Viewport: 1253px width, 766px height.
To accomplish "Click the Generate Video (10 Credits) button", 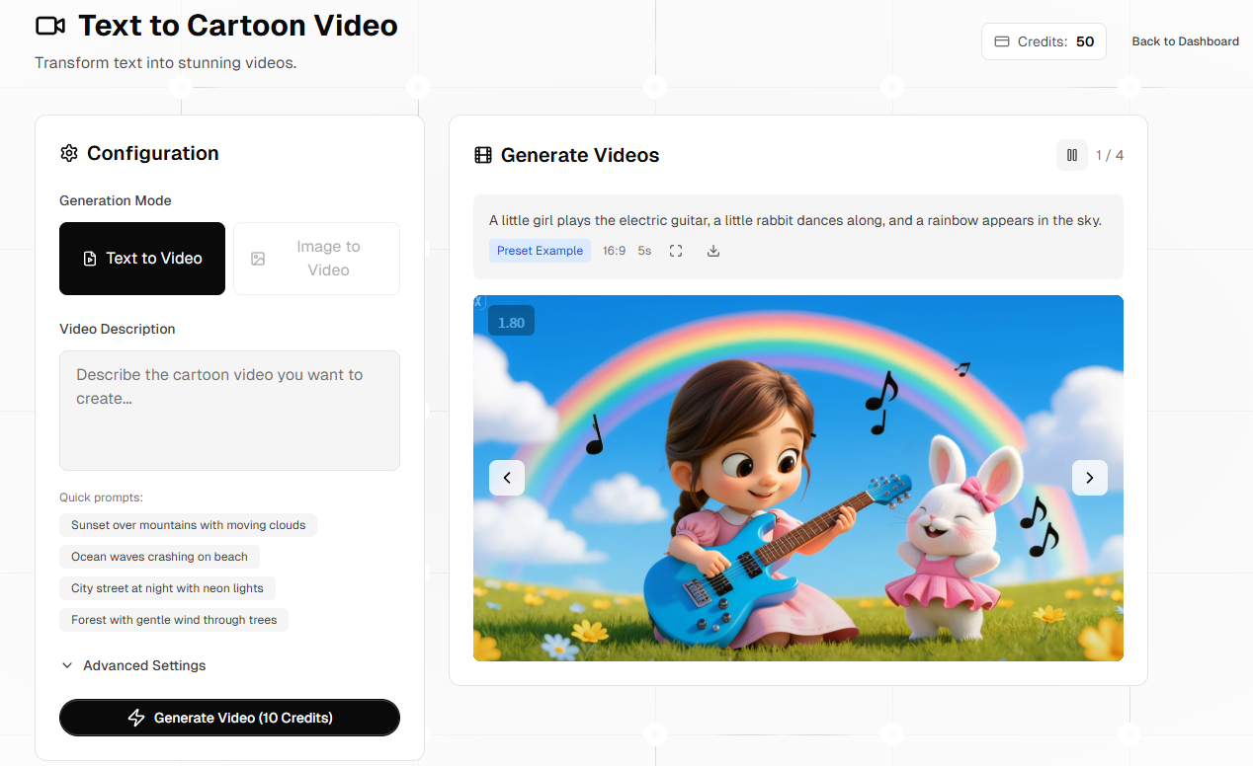I will (x=229, y=718).
